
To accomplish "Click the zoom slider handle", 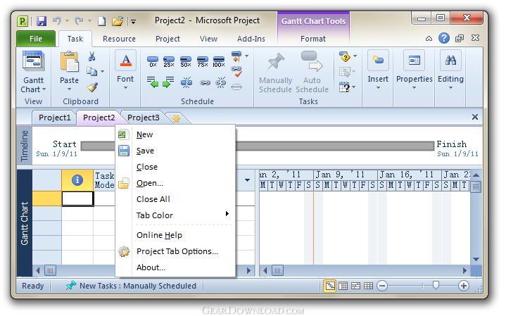I will [x=436, y=285].
